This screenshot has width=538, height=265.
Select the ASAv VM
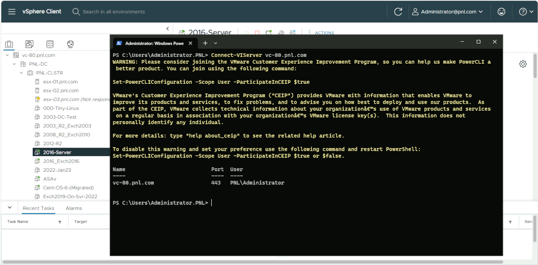[50, 178]
